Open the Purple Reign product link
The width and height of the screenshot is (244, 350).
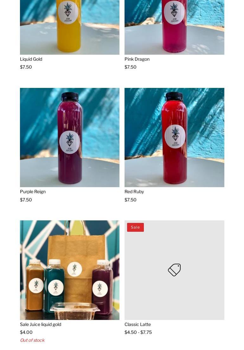[x=33, y=192]
